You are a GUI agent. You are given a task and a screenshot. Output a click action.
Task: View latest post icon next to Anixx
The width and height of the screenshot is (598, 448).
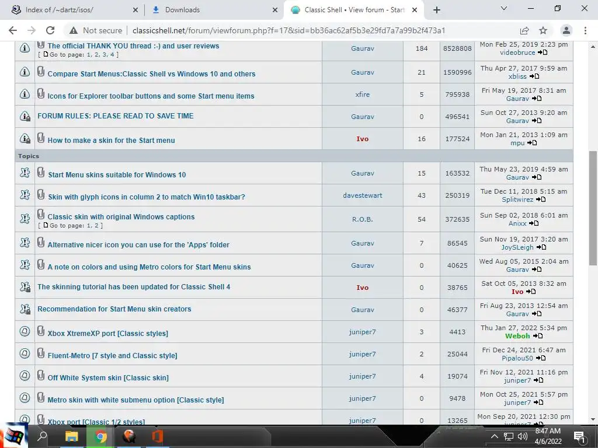[x=534, y=223]
